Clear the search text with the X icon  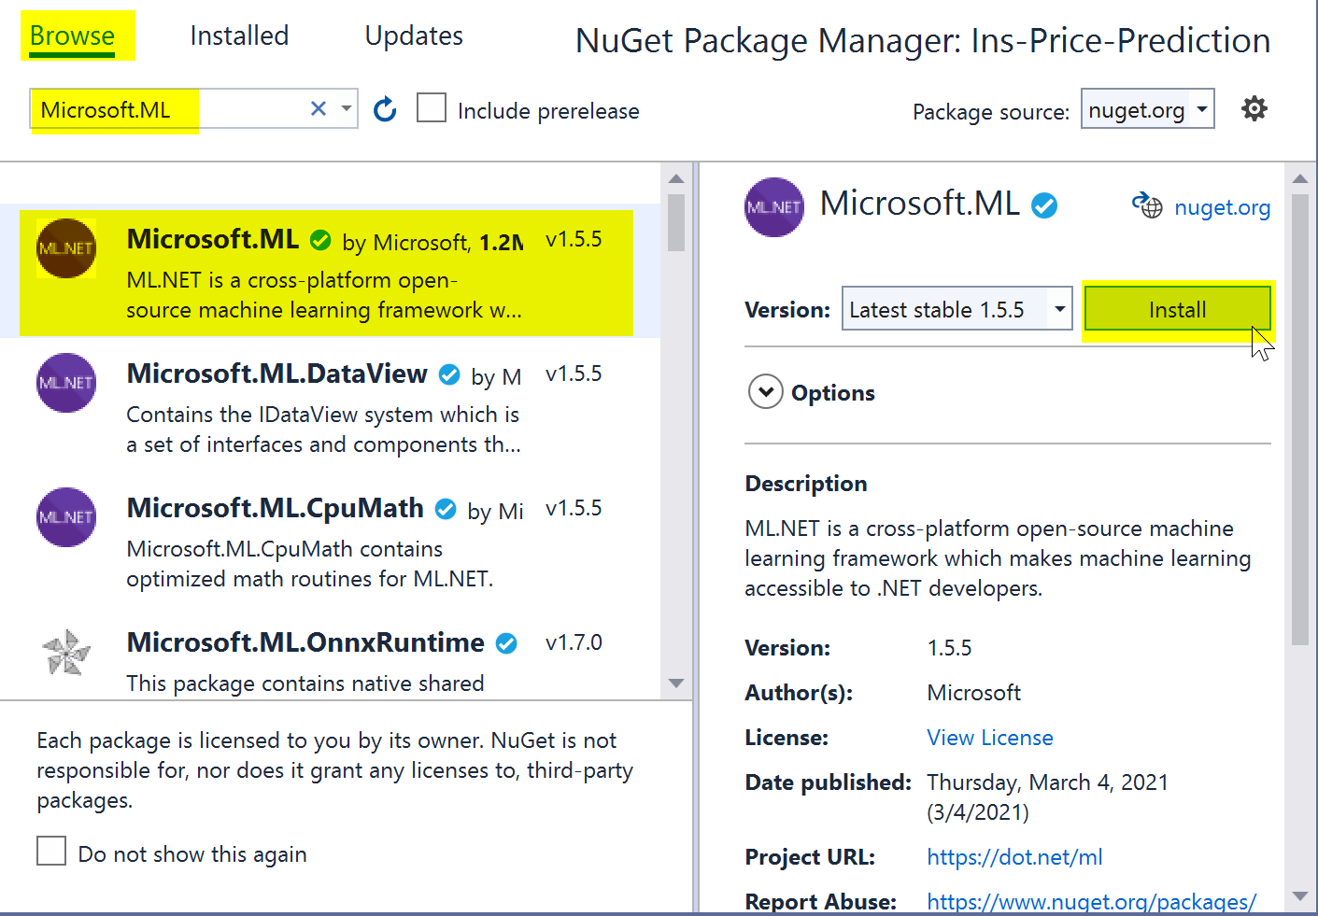[x=319, y=109]
